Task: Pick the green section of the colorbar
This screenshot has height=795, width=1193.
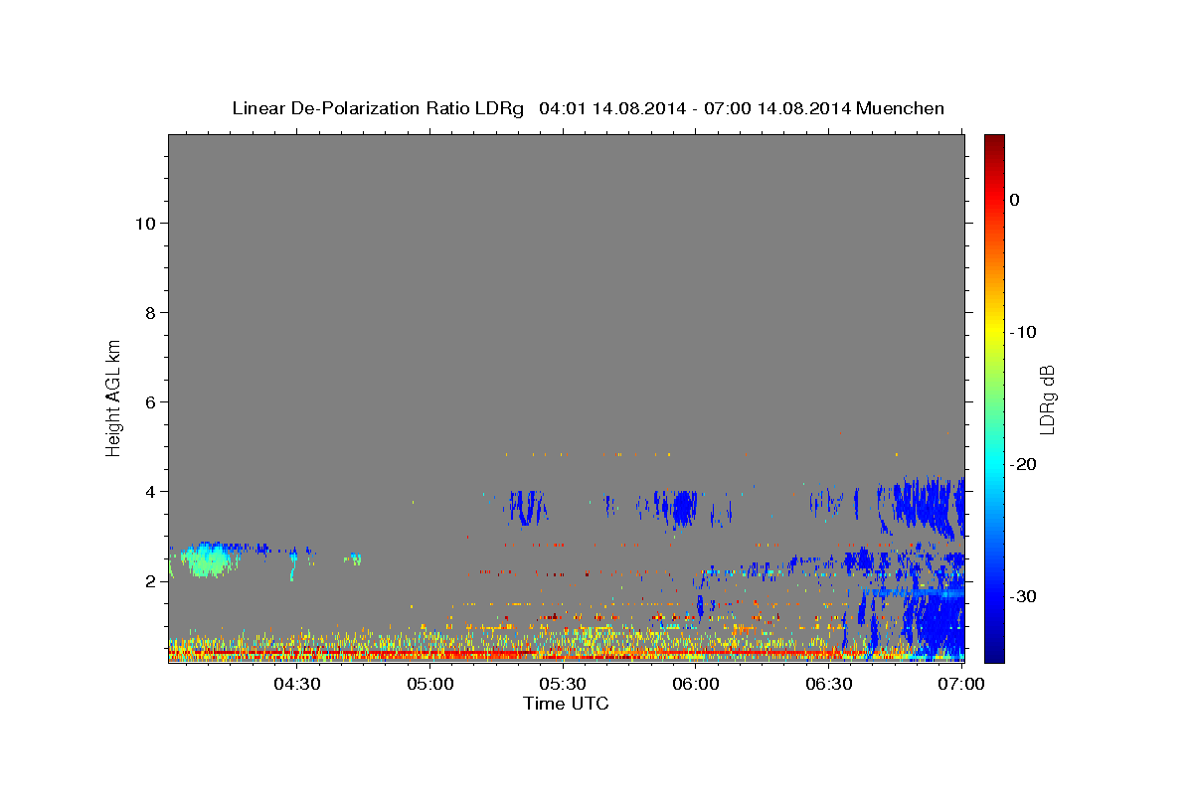Action: (994, 397)
